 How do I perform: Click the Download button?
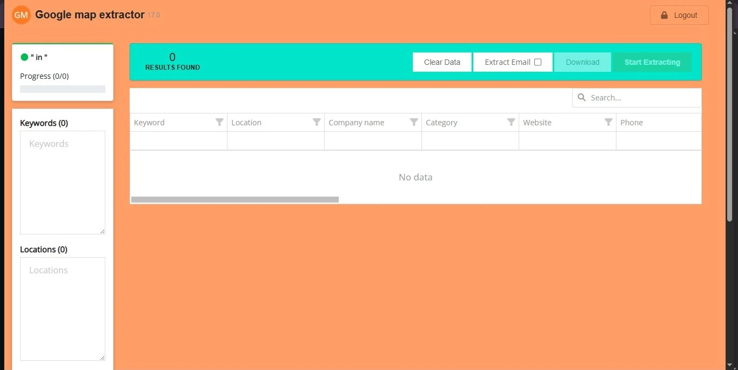coord(582,62)
